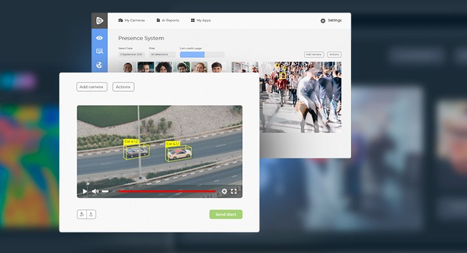Click Add camera button in front panel
The height and width of the screenshot is (253, 467).
coord(92,87)
